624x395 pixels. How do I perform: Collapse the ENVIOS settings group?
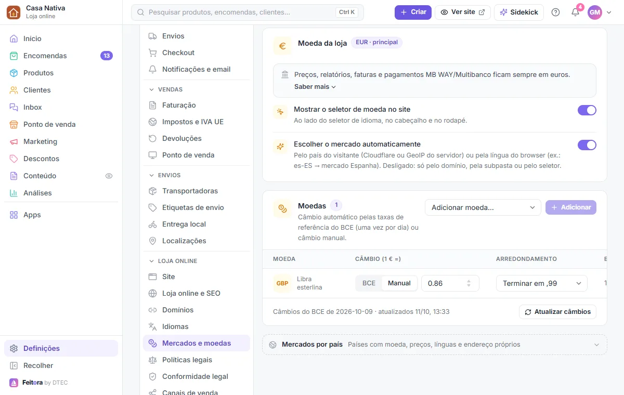click(x=197, y=175)
